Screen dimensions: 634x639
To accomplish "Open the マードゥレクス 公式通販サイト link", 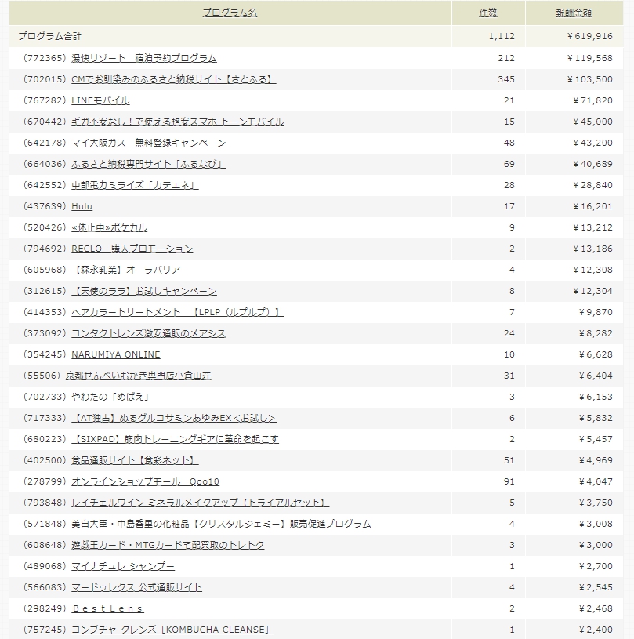I will (136, 588).
